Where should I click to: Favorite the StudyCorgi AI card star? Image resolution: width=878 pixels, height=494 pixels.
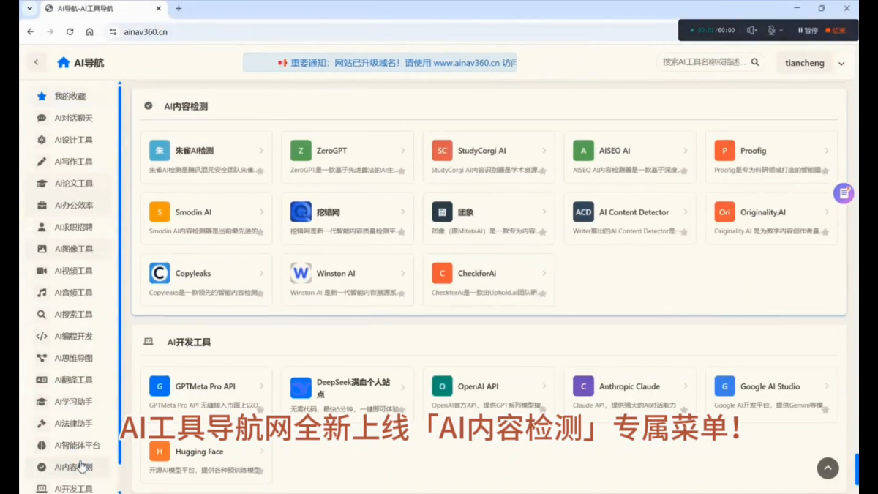542,170
